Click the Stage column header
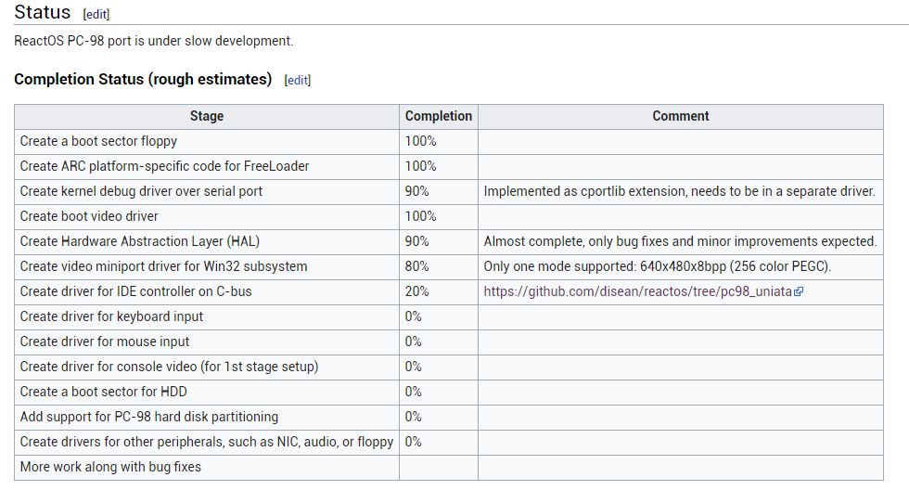This screenshot has width=909, height=490. [x=207, y=116]
